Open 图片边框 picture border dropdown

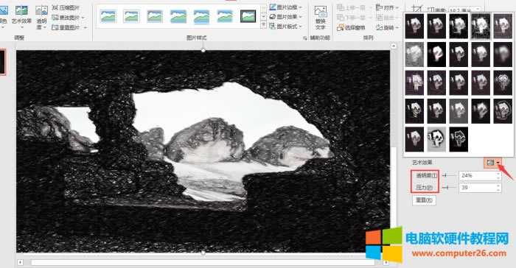click(x=285, y=7)
